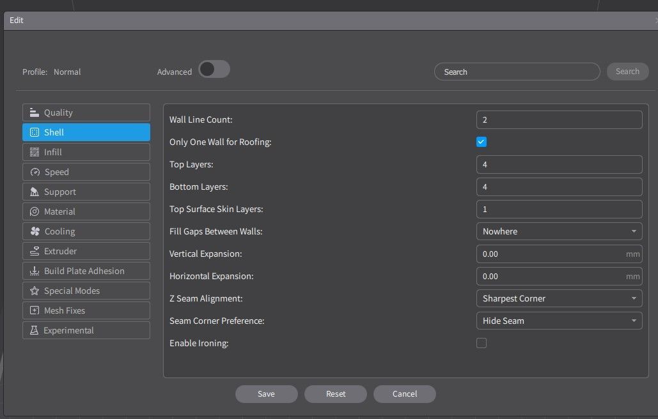Screen dimensions: 658x419
Task: Select the Support category icon
Action: click(x=35, y=192)
